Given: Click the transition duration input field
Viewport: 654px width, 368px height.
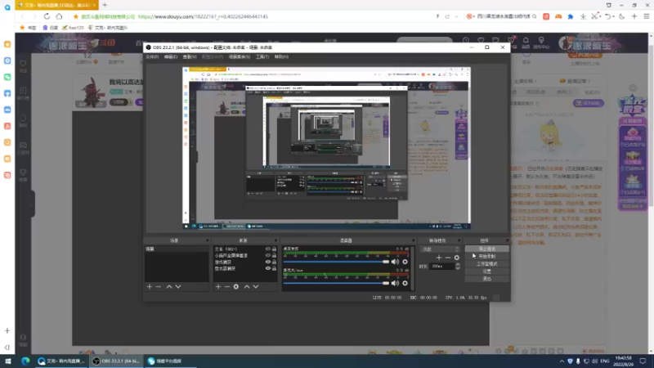Looking at the screenshot, I should (442, 267).
